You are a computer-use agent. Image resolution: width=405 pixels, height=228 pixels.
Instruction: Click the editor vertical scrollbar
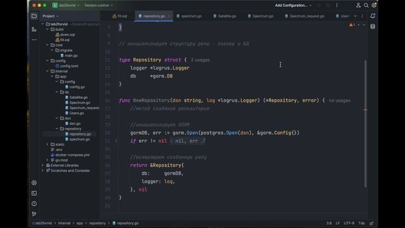click(x=365, y=123)
